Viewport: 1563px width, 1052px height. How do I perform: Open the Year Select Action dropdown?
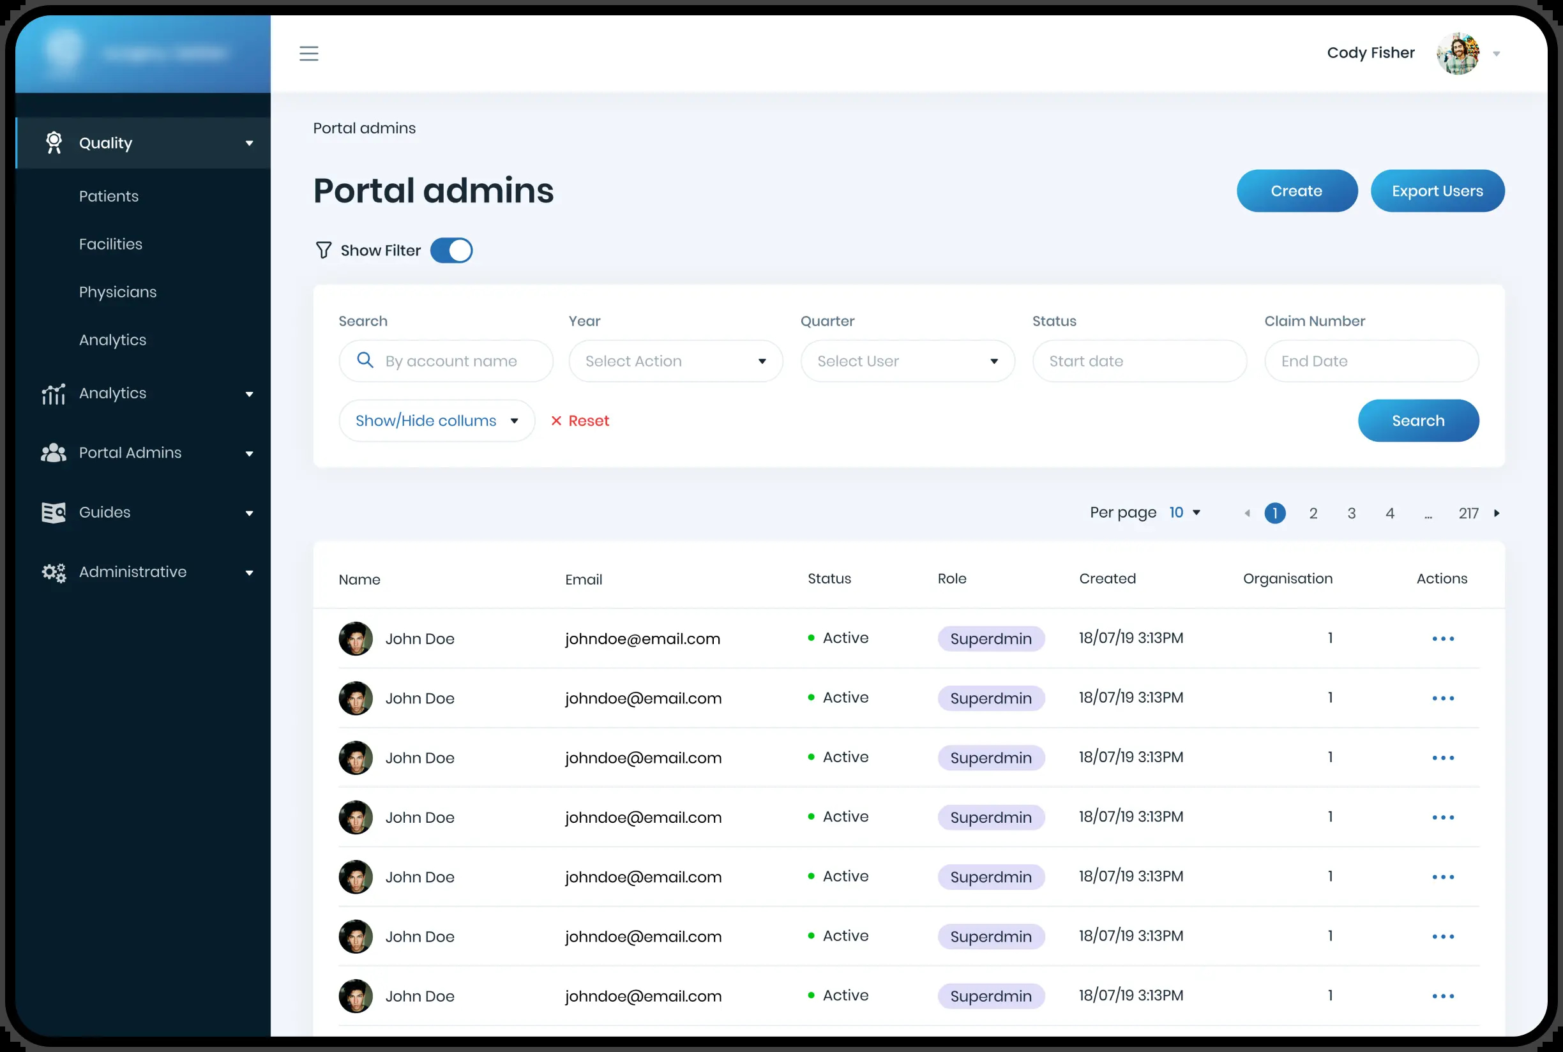coord(675,361)
